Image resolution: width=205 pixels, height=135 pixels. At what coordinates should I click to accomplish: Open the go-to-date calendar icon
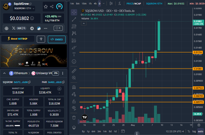123,131
